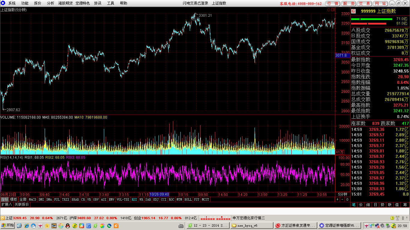Screen dimensions: 410x230
Task: Click the yellow icon at status bar right
Action: pyautogui.click(x=392, y=218)
